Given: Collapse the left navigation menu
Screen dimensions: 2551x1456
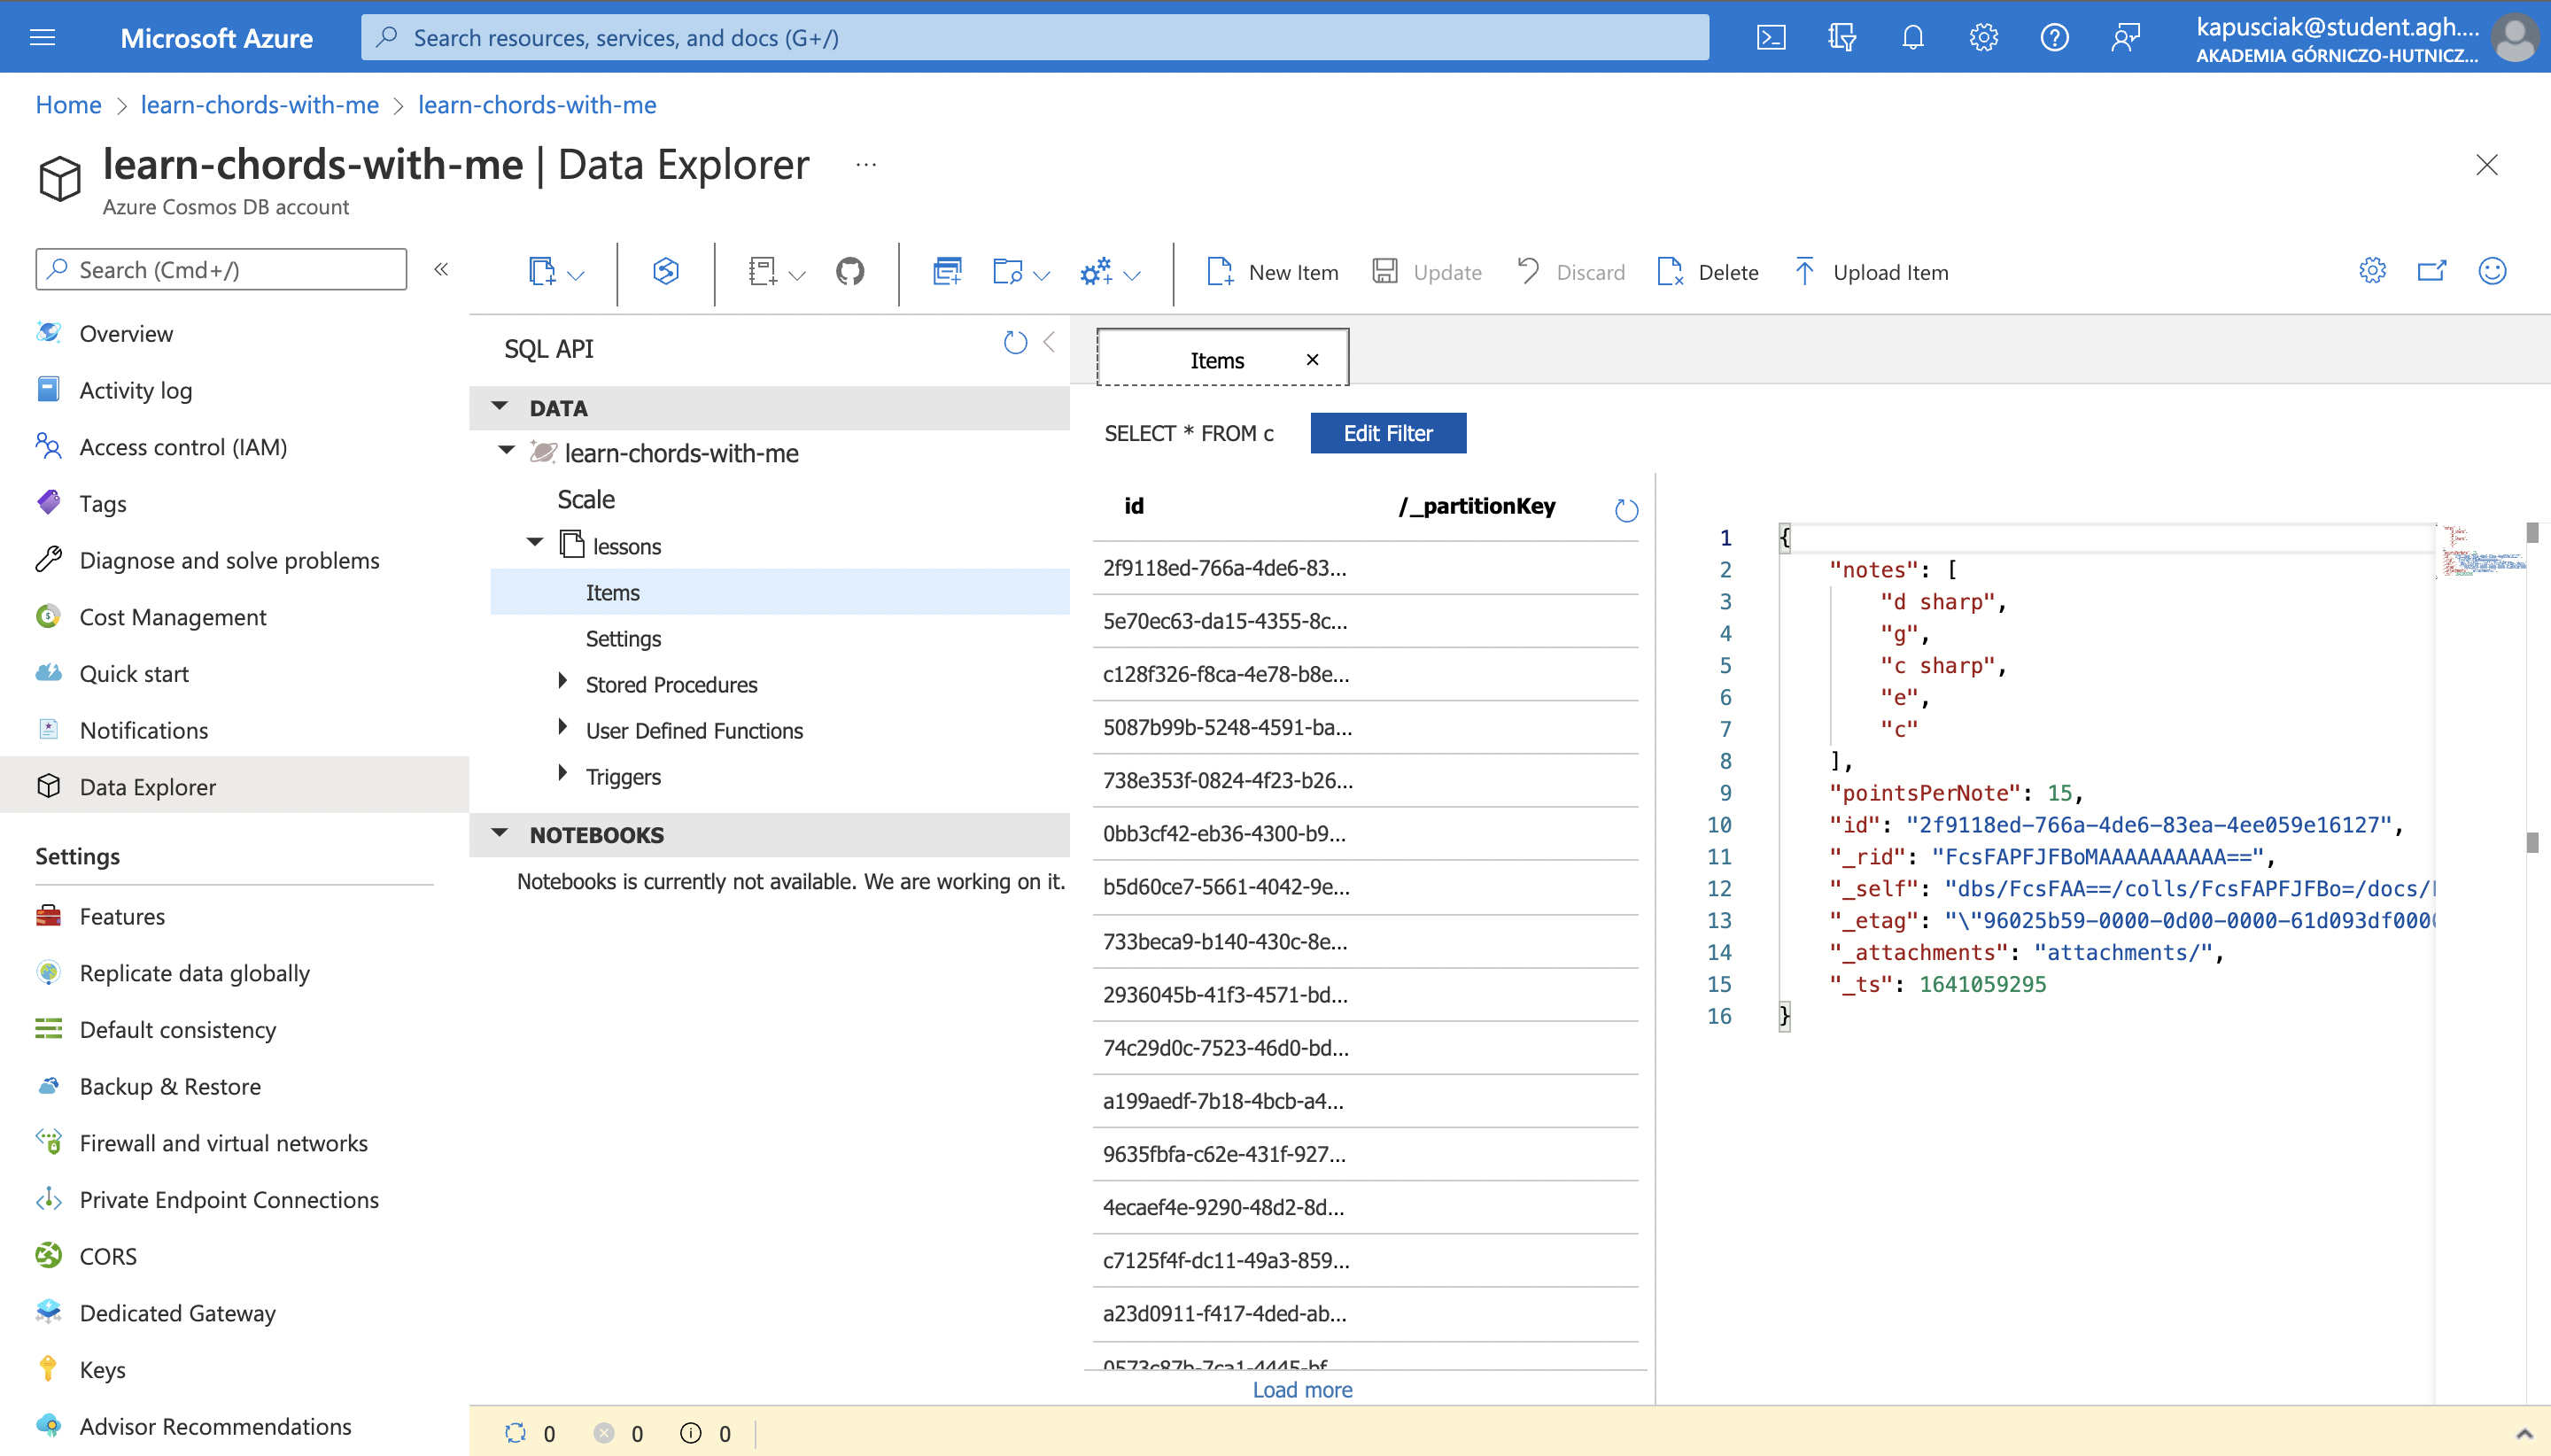Looking at the screenshot, I should click(x=441, y=269).
